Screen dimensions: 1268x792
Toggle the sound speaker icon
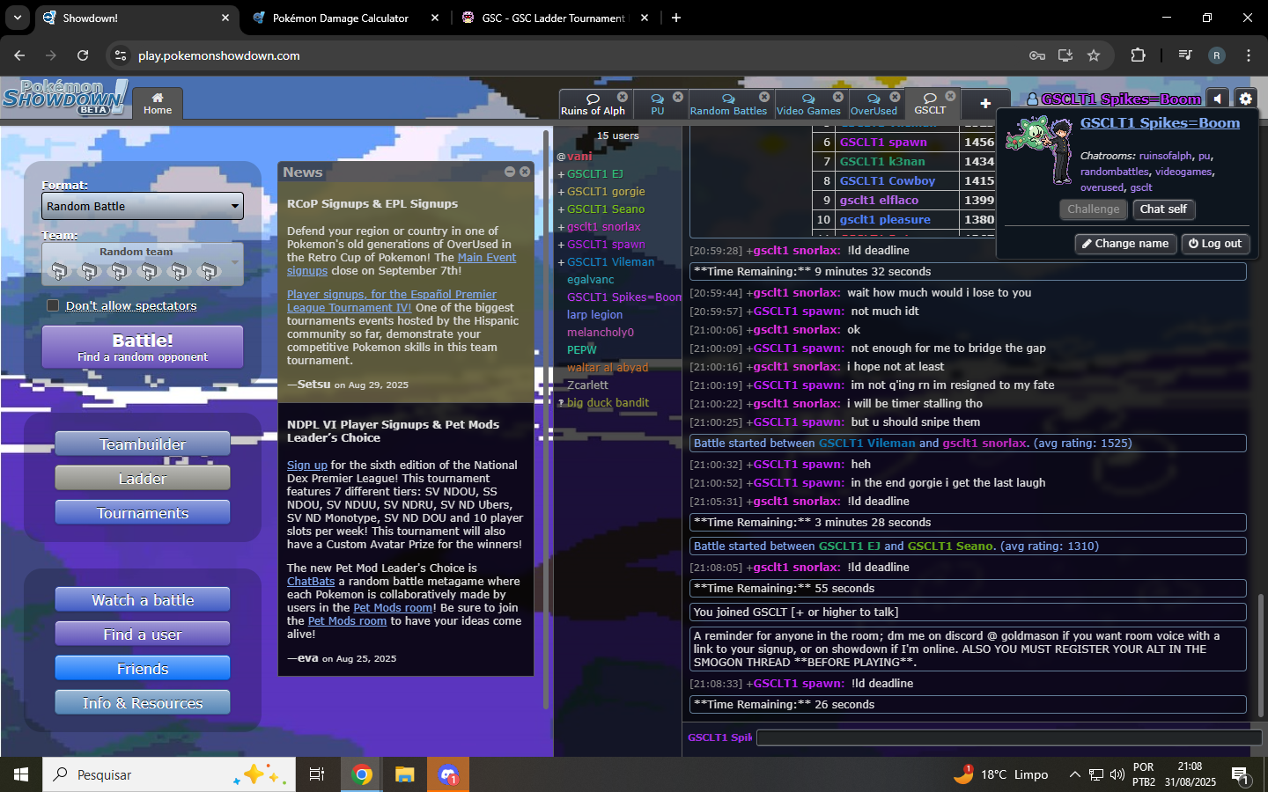(x=1217, y=99)
